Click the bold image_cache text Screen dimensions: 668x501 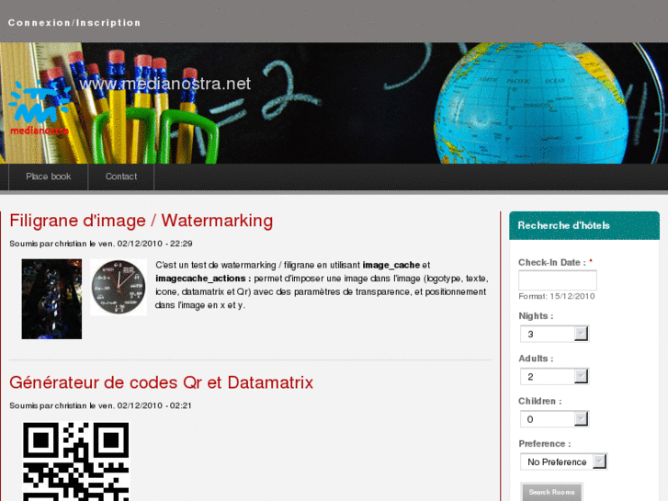click(x=391, y=266)
